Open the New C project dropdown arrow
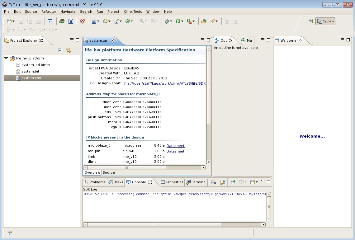The height and width of the screenshot is (240, 355). point(98,21)
